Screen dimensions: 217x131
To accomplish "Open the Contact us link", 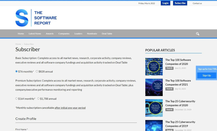I will (x=197, y=4).
